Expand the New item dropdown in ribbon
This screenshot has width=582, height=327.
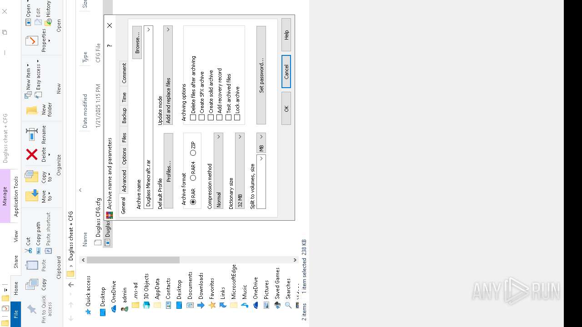pos(28,65)
